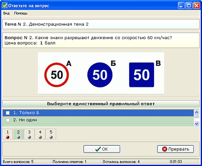Click the answer list scroll up arrow
Image resolution: width=202 pixels, height=166 pixels.
point(197,112)
